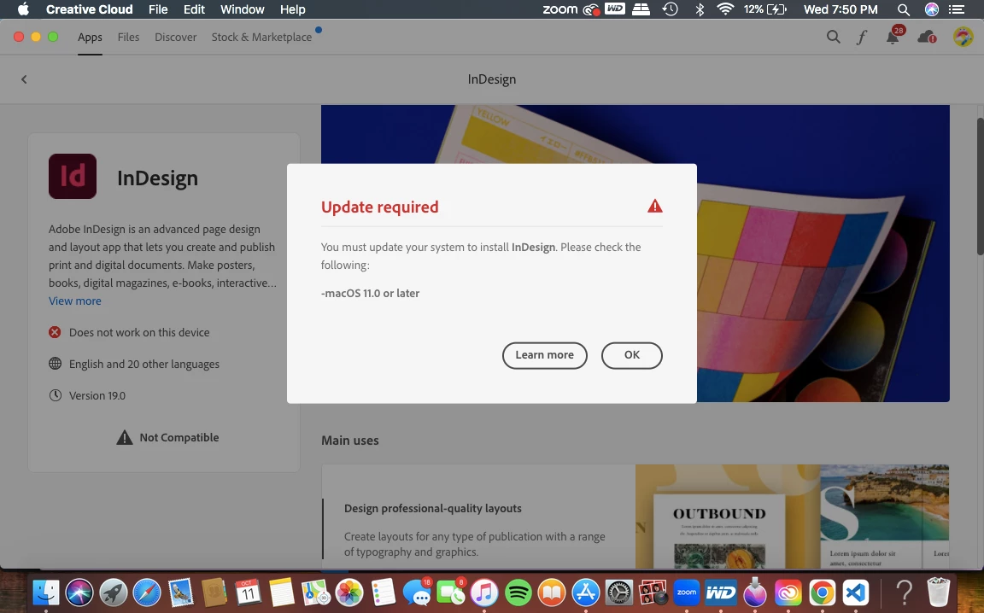Click Design professional-quality layouts heading
This screenshot has width=984, height=613.
click(432, 508)
